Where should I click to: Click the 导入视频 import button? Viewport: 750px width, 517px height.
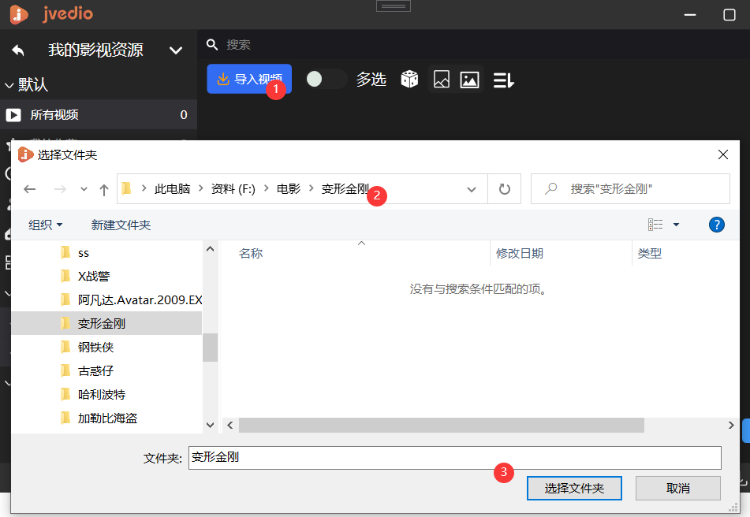point(249,79)
